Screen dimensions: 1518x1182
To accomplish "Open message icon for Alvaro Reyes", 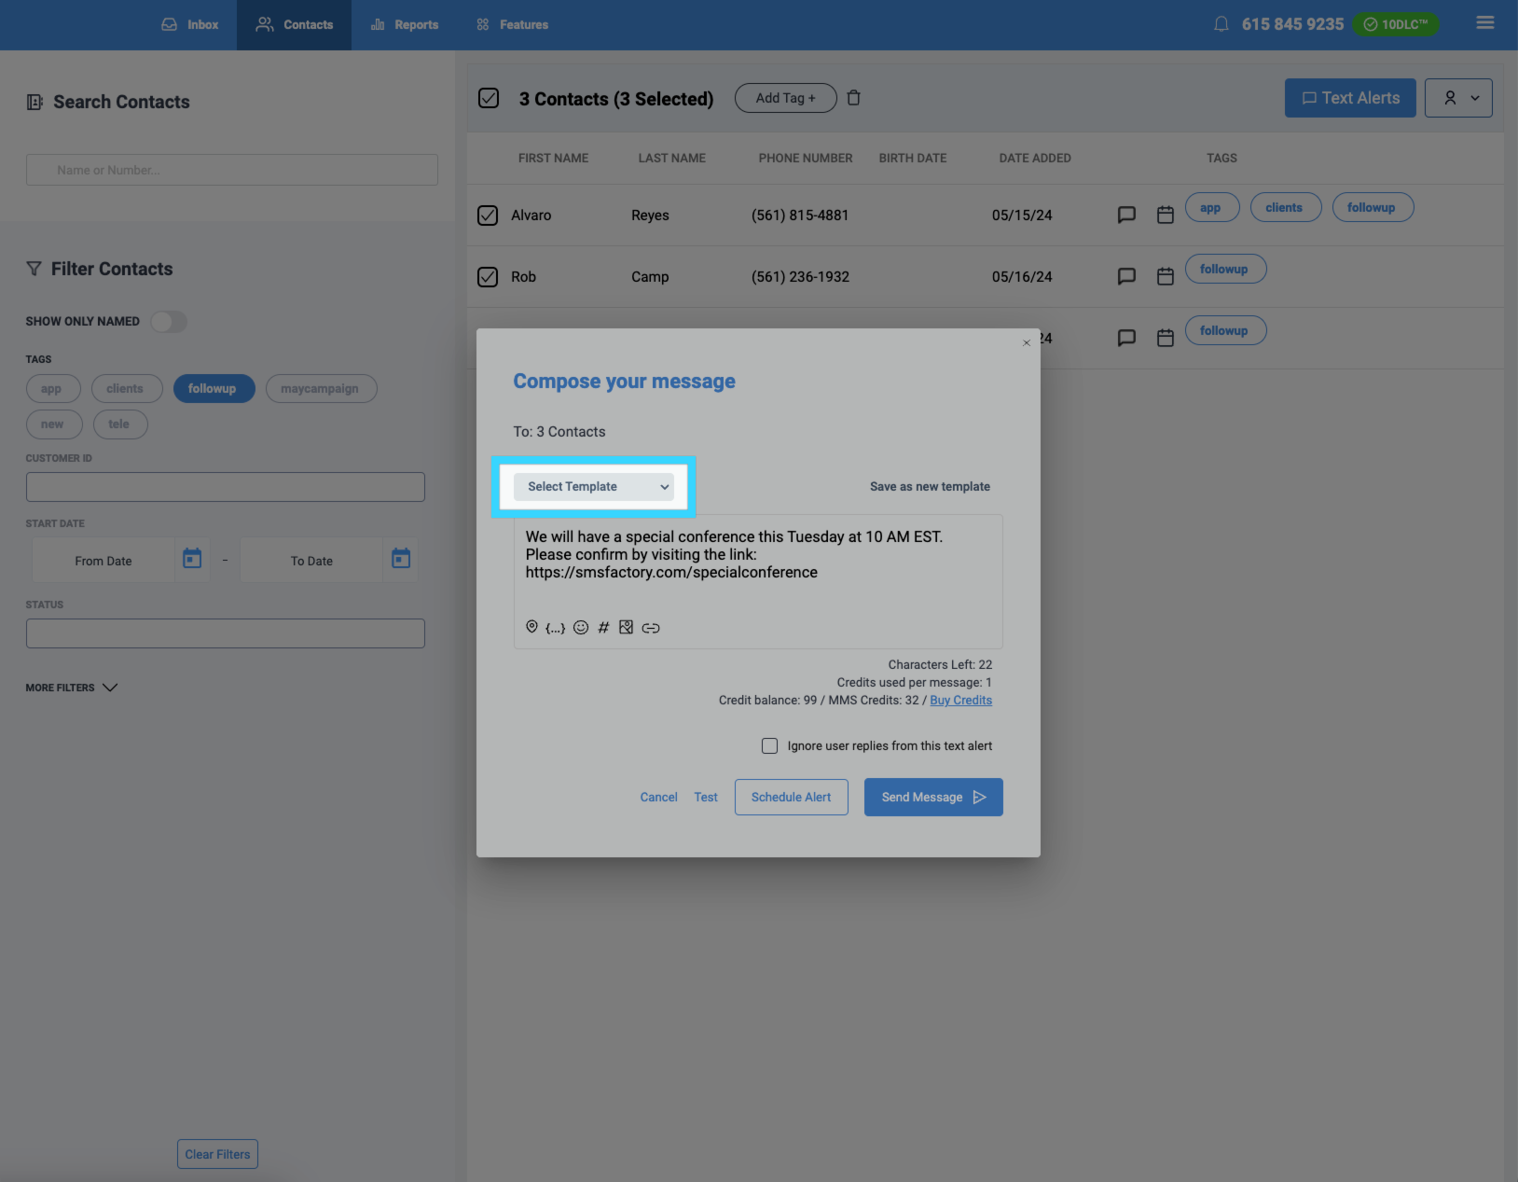I will pos(1126,215).
